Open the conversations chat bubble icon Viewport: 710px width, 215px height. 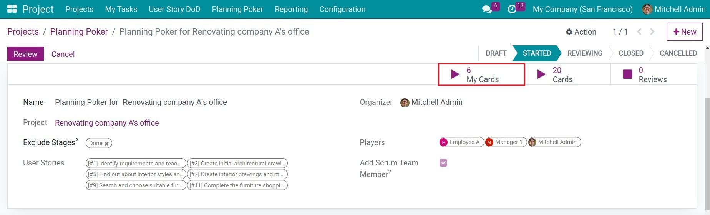pyautogui.click(x=487, y=9)
